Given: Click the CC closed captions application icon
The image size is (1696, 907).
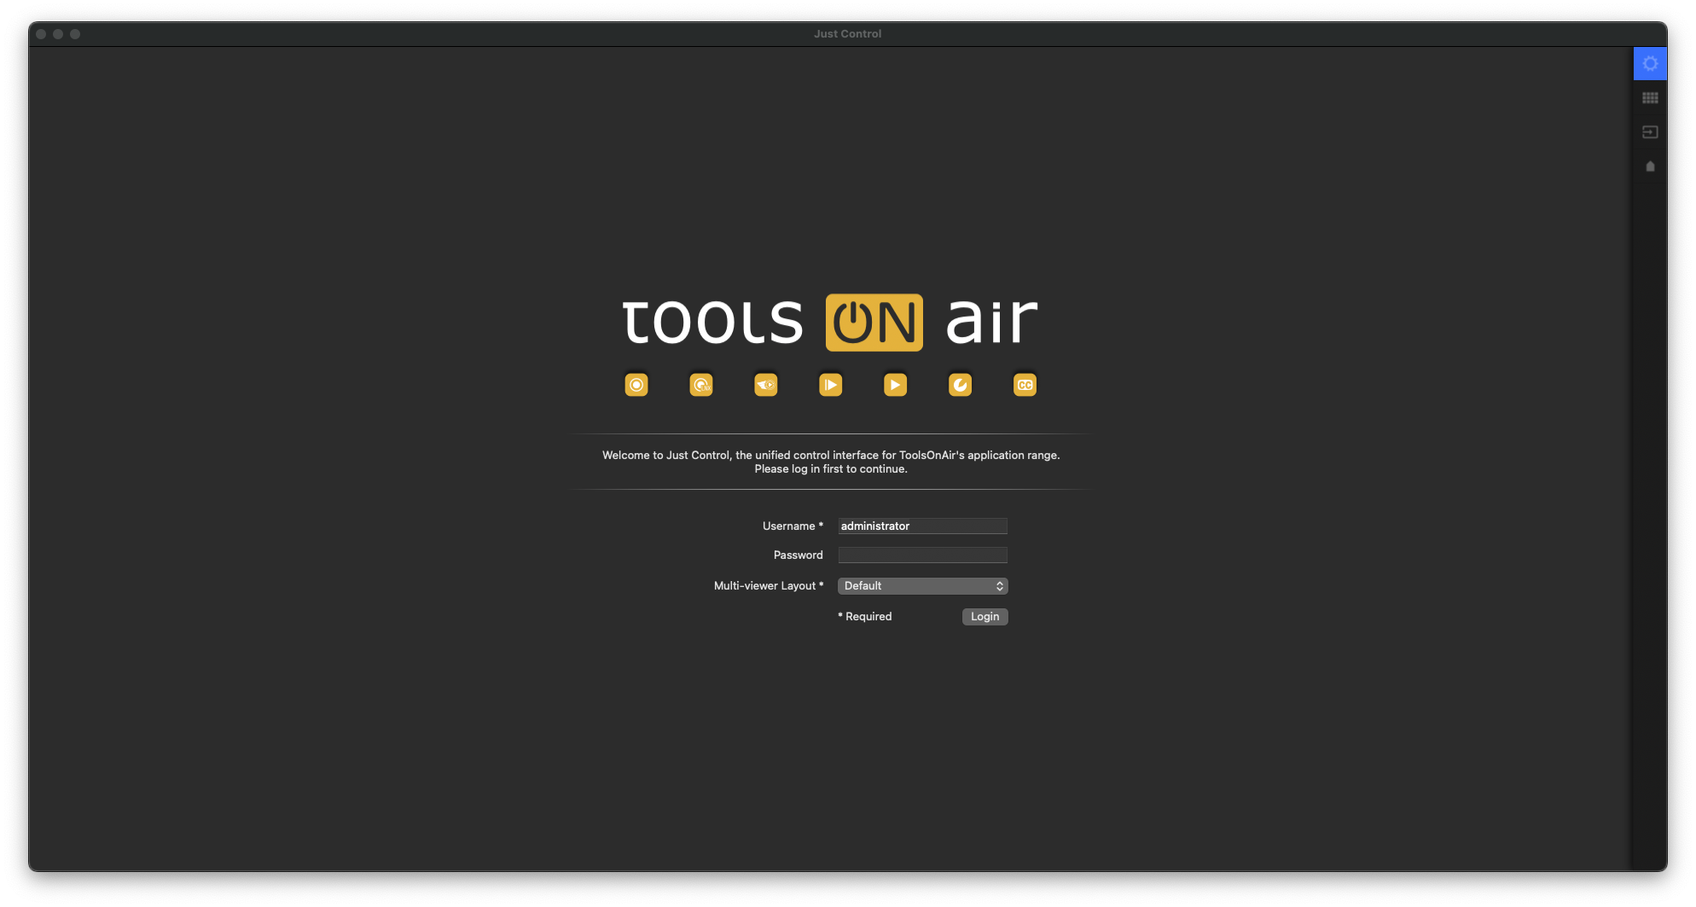Looking at the screenshot, I should point(1025,385).
